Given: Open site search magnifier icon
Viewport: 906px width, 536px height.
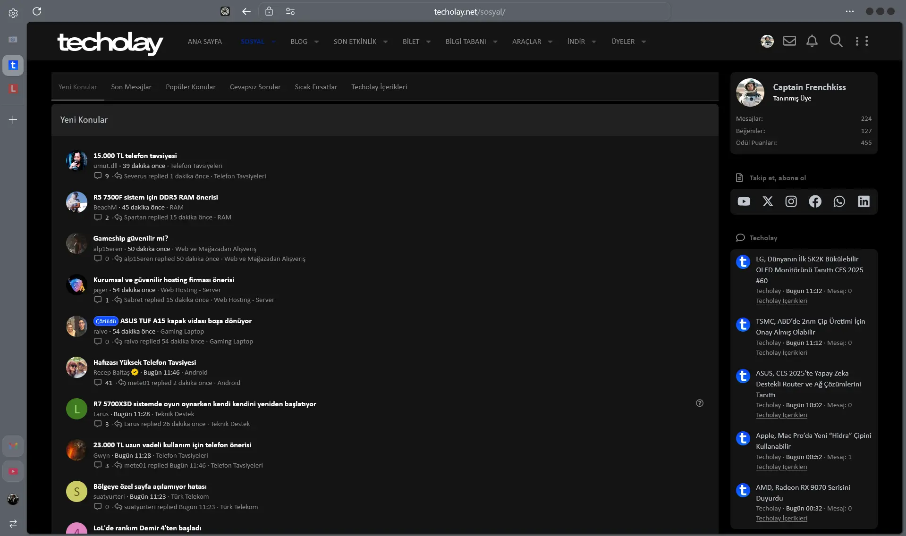Looking at the screenshot, I should tap(836, 41).
